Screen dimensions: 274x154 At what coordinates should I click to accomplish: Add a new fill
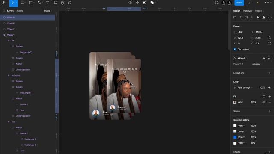coord(270,96)
